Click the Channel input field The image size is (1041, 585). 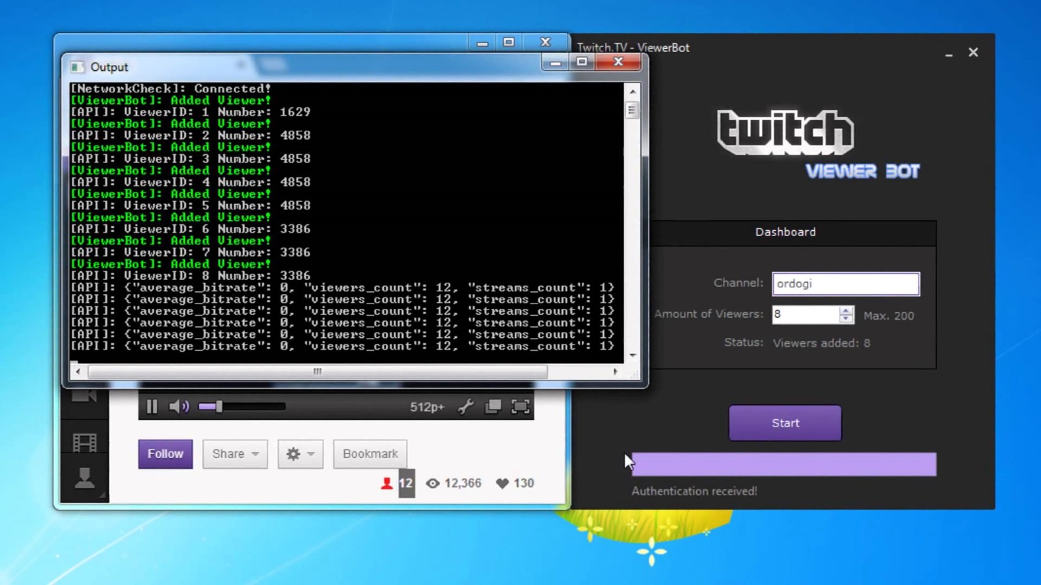(x=845, y=284)
